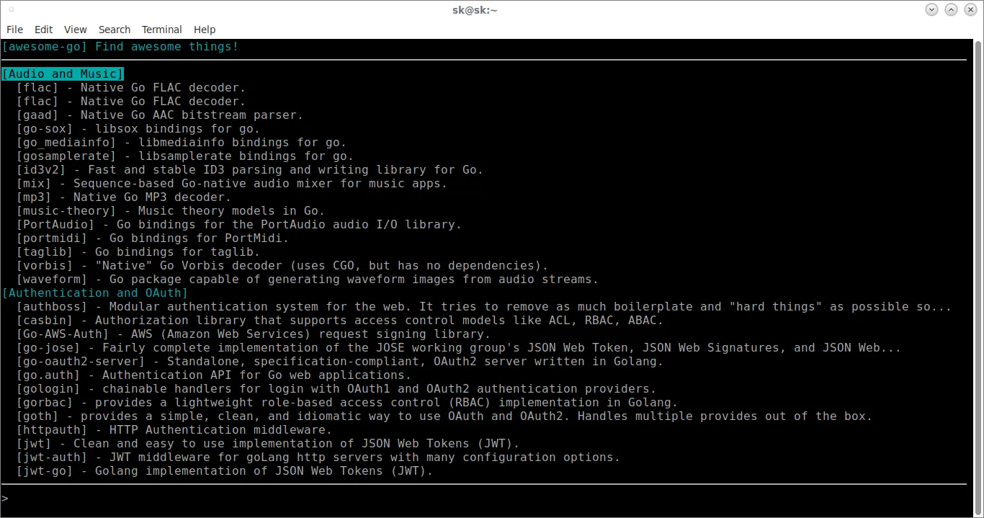The image size is (984, 518).
Task: Click the window menu icon in title bar
Action: [x=12, y=9]
